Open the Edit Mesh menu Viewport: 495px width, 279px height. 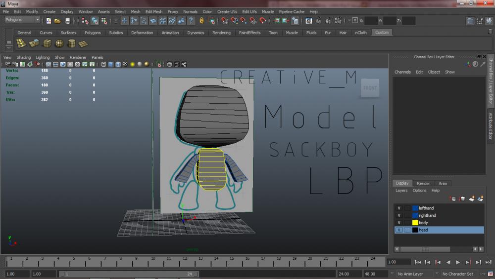point(154,11)
